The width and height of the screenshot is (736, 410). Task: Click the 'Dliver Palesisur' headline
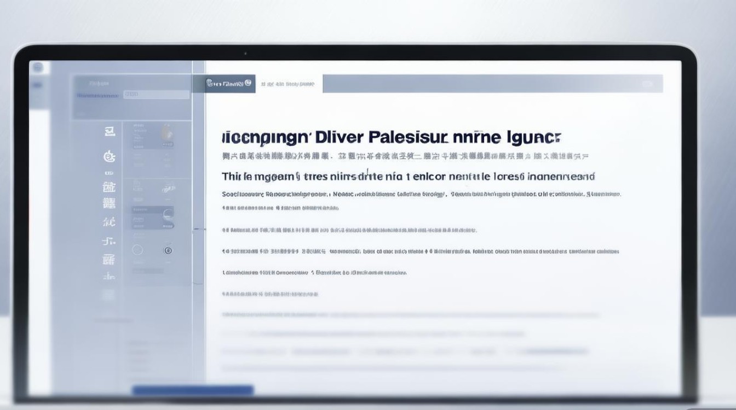coord(391,137)
